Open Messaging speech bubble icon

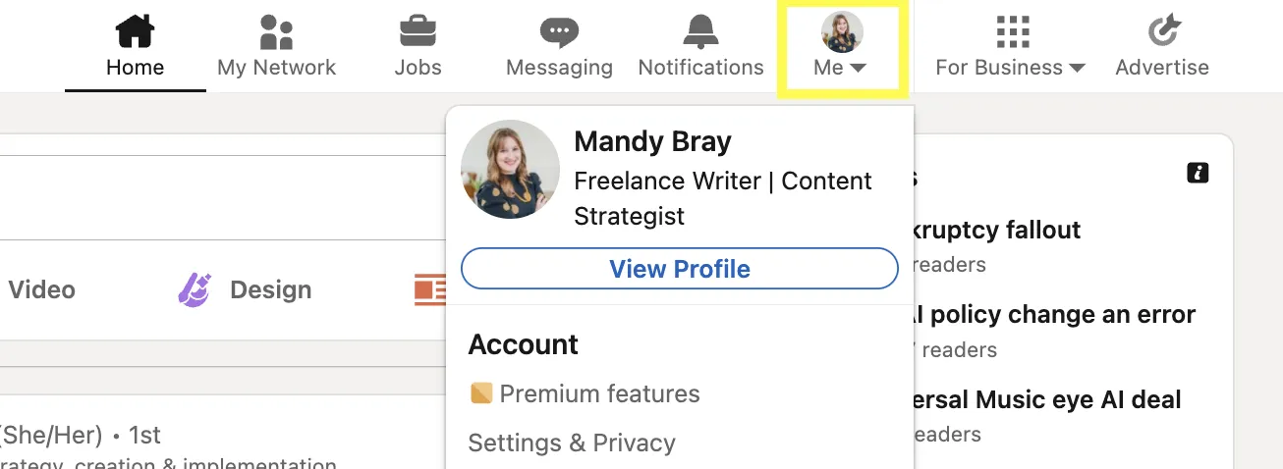(x=559, y=31)
